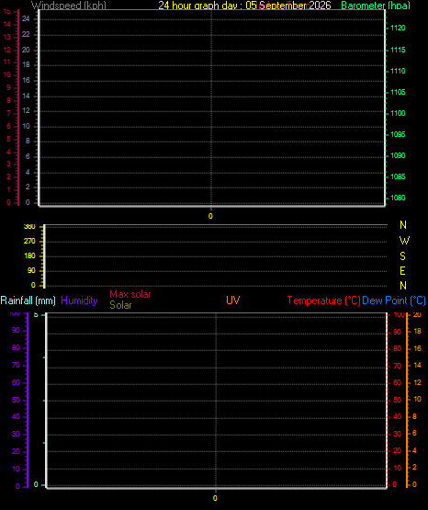Click the purple 50 humidity axis value

click(x=16, y=400)
